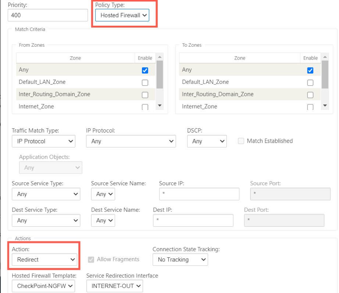Open the Traffic Match Type dropdown
339x293 pixels.
click(x=43, y=141)
